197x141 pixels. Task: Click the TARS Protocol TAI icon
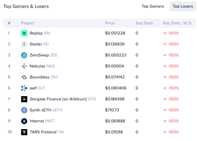[24, 132]
